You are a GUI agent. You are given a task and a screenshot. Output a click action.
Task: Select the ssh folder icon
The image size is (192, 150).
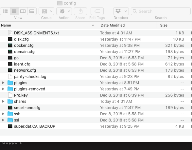tap(10, 114)
